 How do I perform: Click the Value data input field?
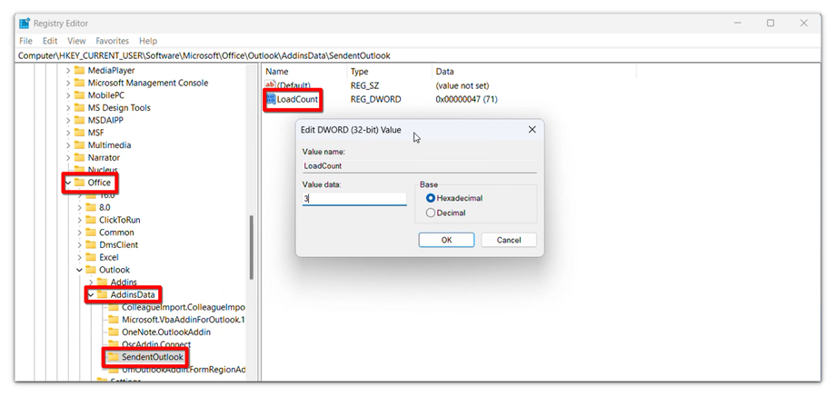(x=354, y=199)
